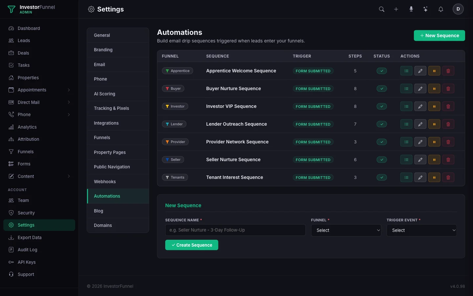This screenshot has height=296, width=473.
Task: Edit the Provider Network Sequence
Action: [x=420, y=142]
